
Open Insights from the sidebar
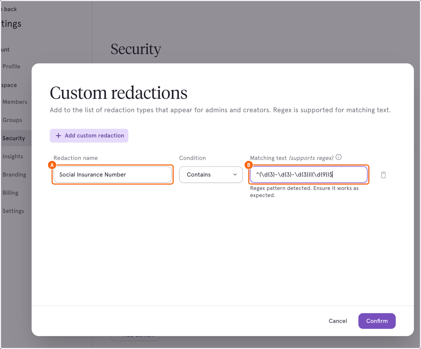13,157
